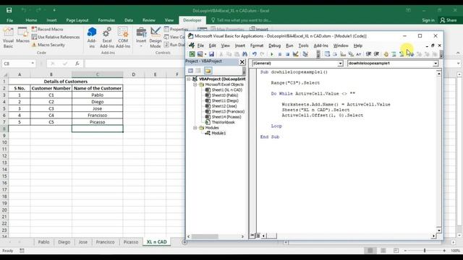Switch to the Formulas ribbon tab
The image size is (463, 260).
click(106, 20)
